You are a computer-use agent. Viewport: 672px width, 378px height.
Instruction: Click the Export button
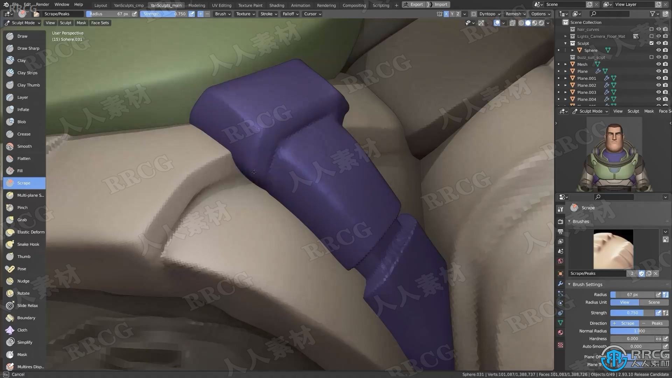(413, 5)
